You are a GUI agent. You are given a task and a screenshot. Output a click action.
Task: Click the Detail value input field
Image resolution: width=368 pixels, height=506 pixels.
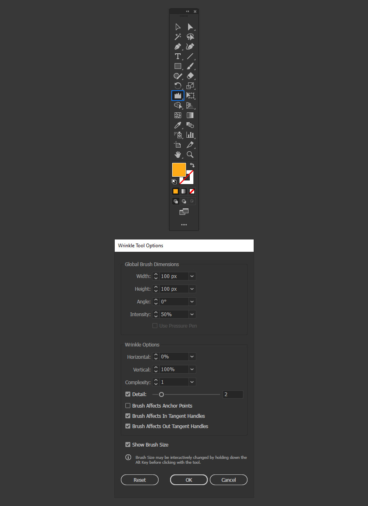(232, 394)
